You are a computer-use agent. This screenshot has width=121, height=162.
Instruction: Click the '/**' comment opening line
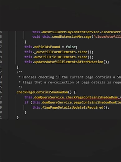coord(19,72)
